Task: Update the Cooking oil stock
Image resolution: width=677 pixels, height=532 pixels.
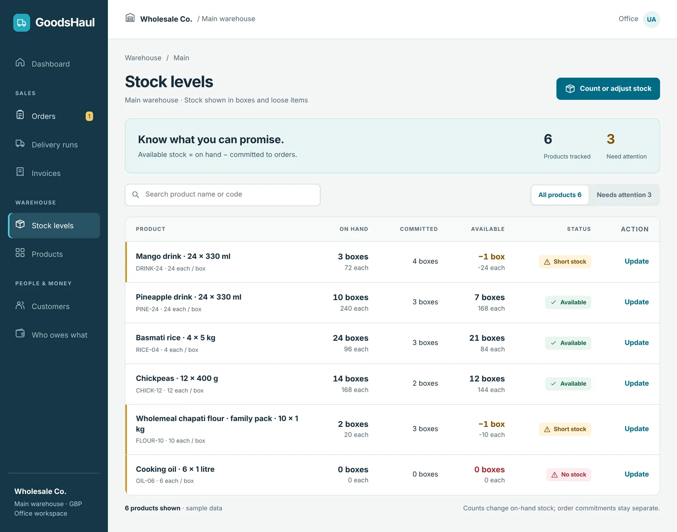Action: click(x=636, y=474)
